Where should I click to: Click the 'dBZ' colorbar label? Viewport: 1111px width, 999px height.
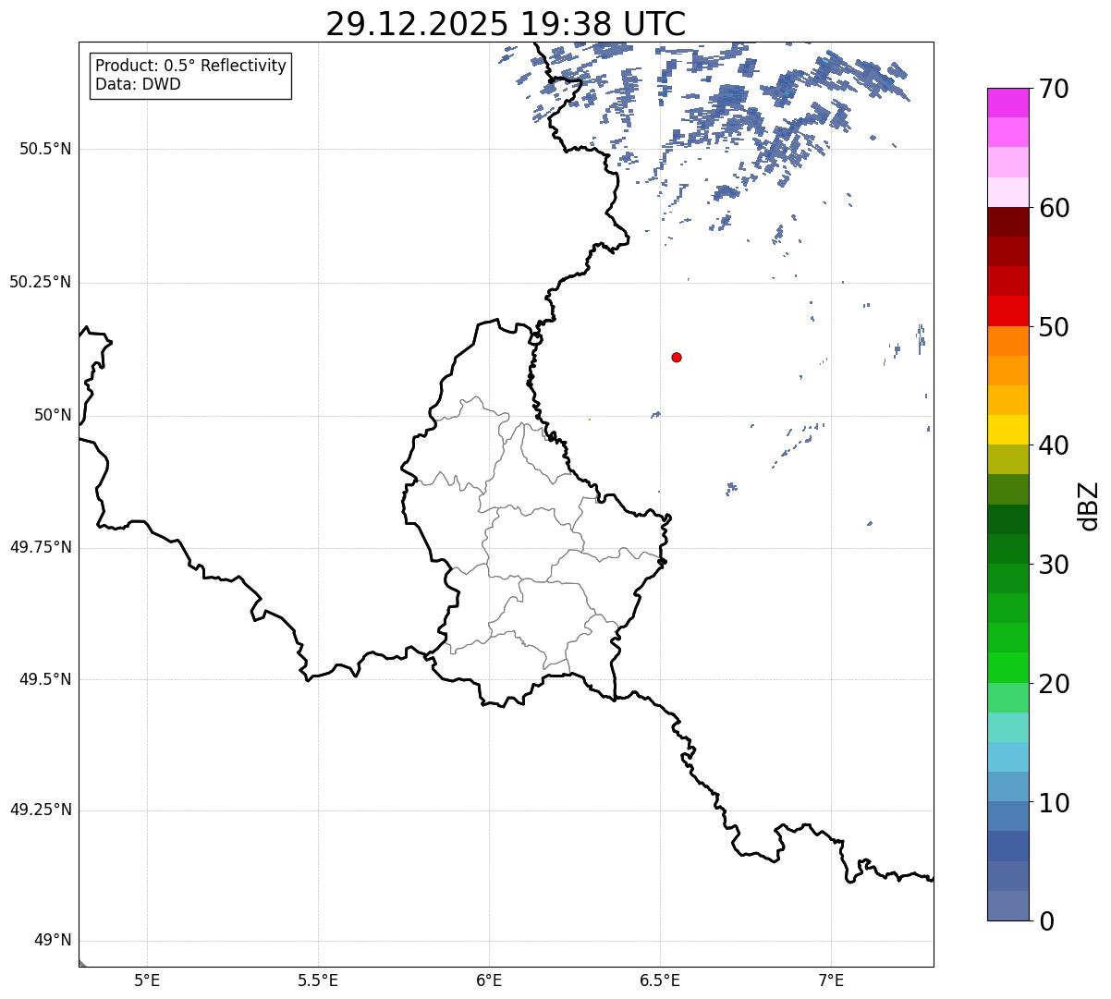coord(1089,505)
